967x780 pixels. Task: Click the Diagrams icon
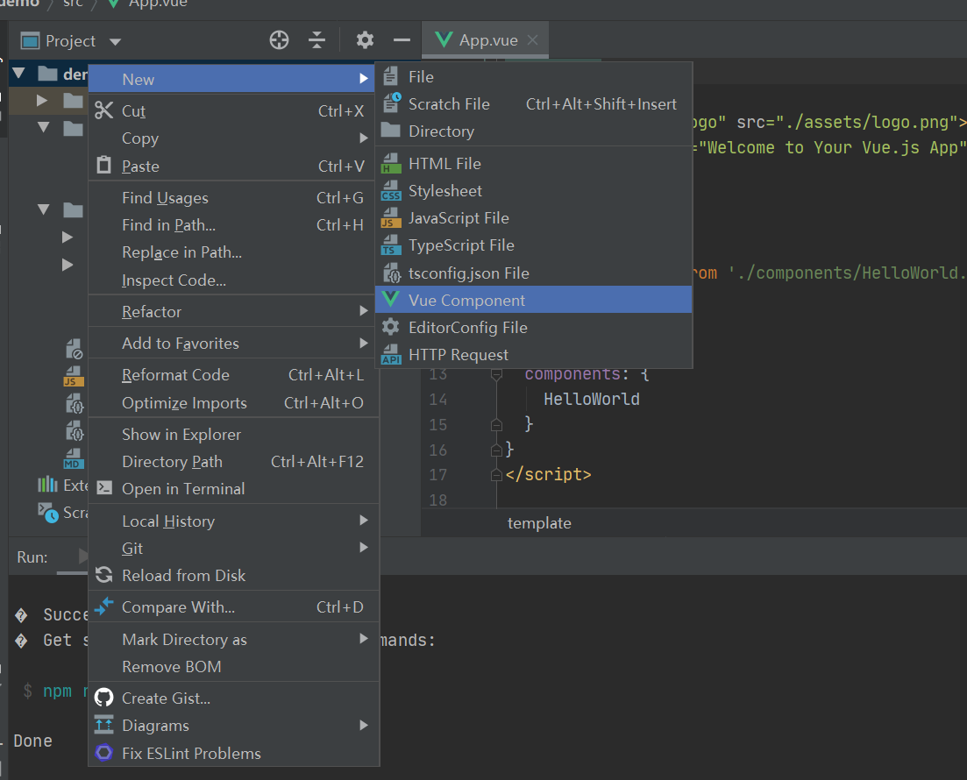(103, 725)
